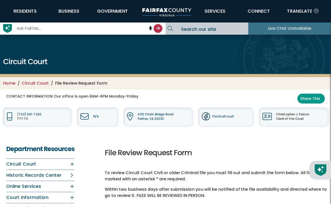
Task: Expand Online Services sidebar section
Action: click(x=72, y=186)
